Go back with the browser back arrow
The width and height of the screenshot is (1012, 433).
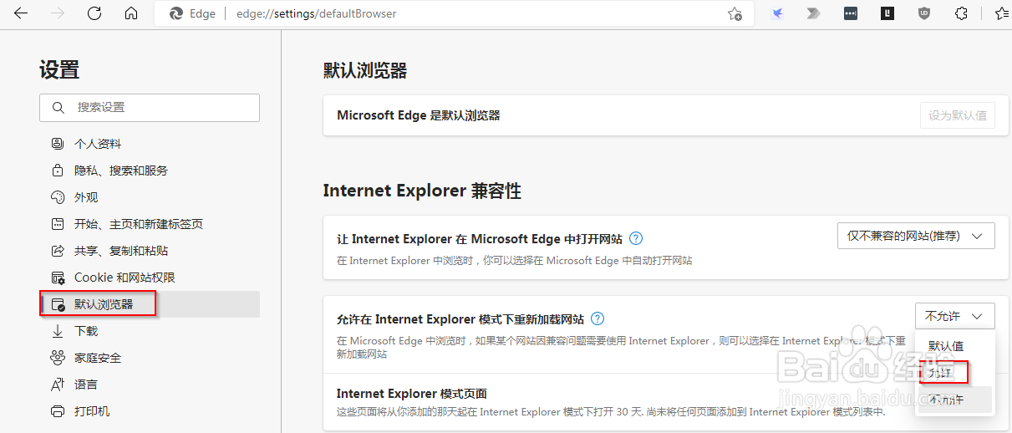[x=22, y=13]
